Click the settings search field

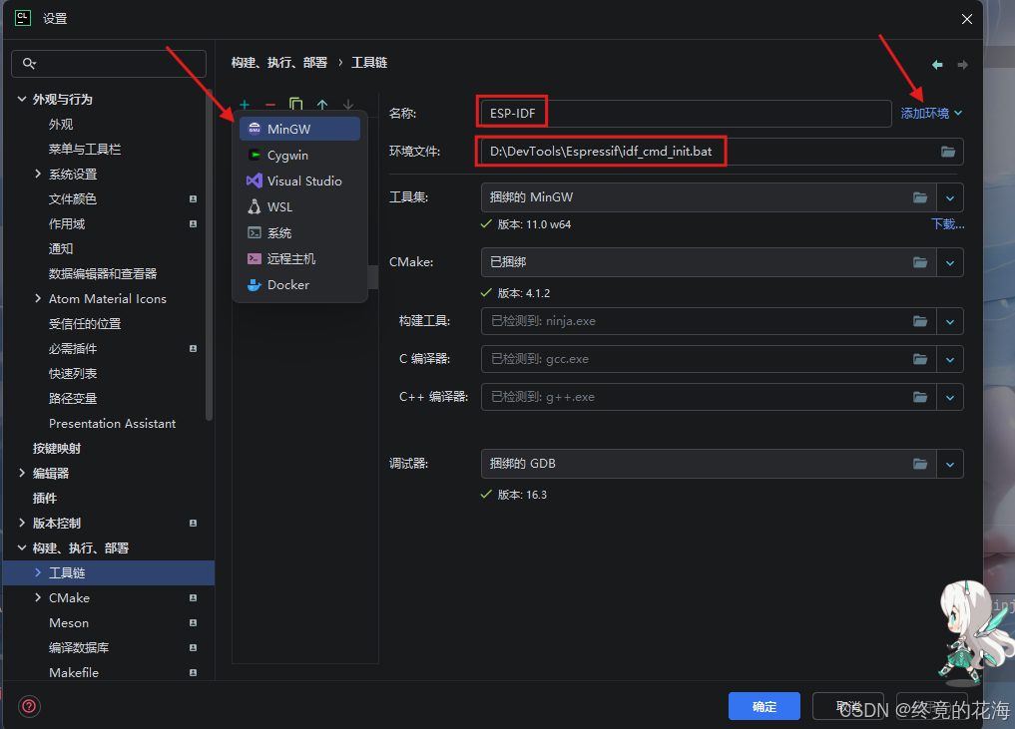point(109,64)
